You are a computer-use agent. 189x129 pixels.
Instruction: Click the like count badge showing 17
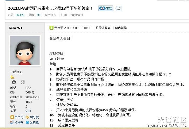click(119, 9)
